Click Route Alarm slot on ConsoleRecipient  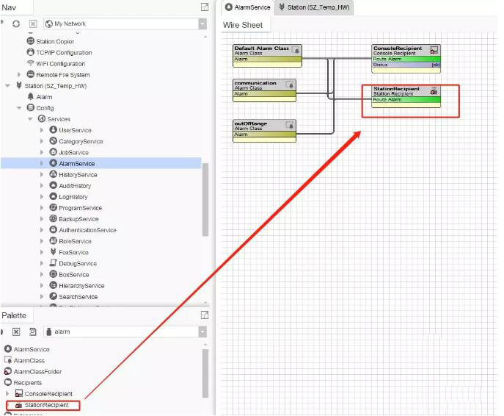tap(406, 60)
